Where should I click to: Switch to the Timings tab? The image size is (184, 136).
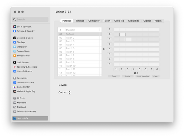point(80,21)
